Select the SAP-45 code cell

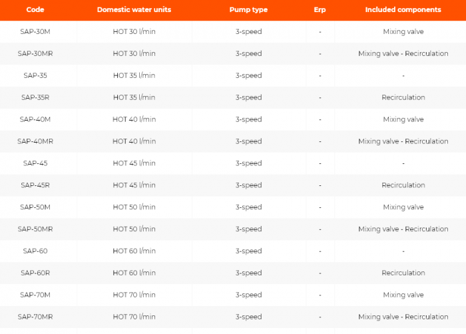coord(35,163)
